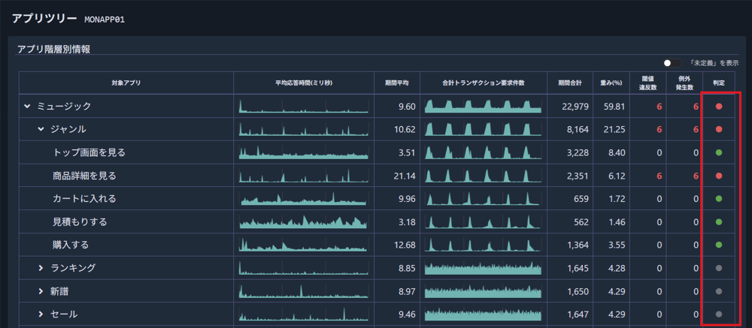Click red status dot for 商品詳細を見る row

(719, 176)
